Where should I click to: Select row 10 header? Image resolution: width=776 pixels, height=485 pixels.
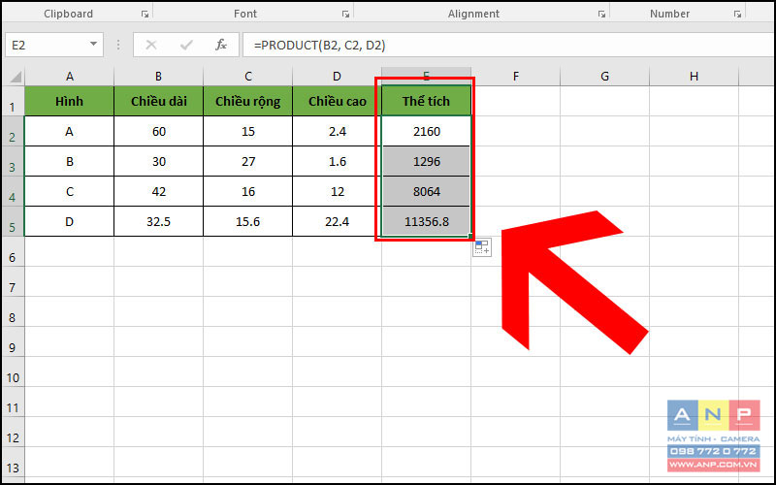[13, 372]
